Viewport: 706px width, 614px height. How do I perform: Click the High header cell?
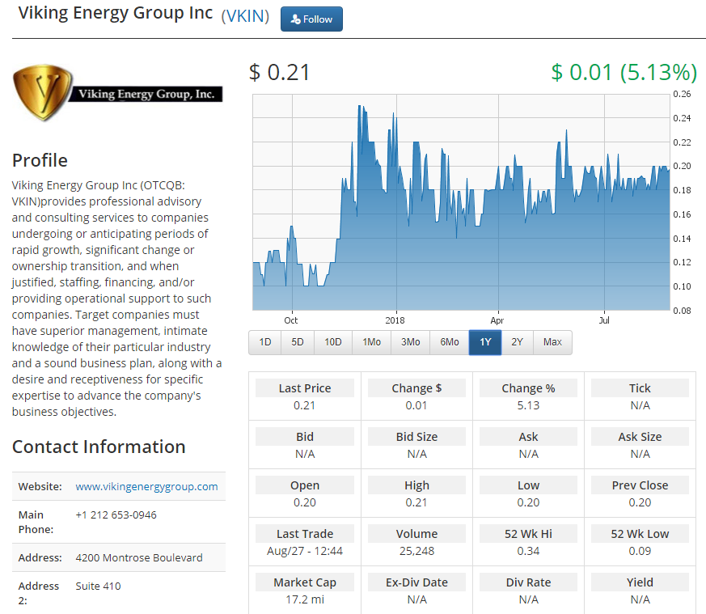416,485
